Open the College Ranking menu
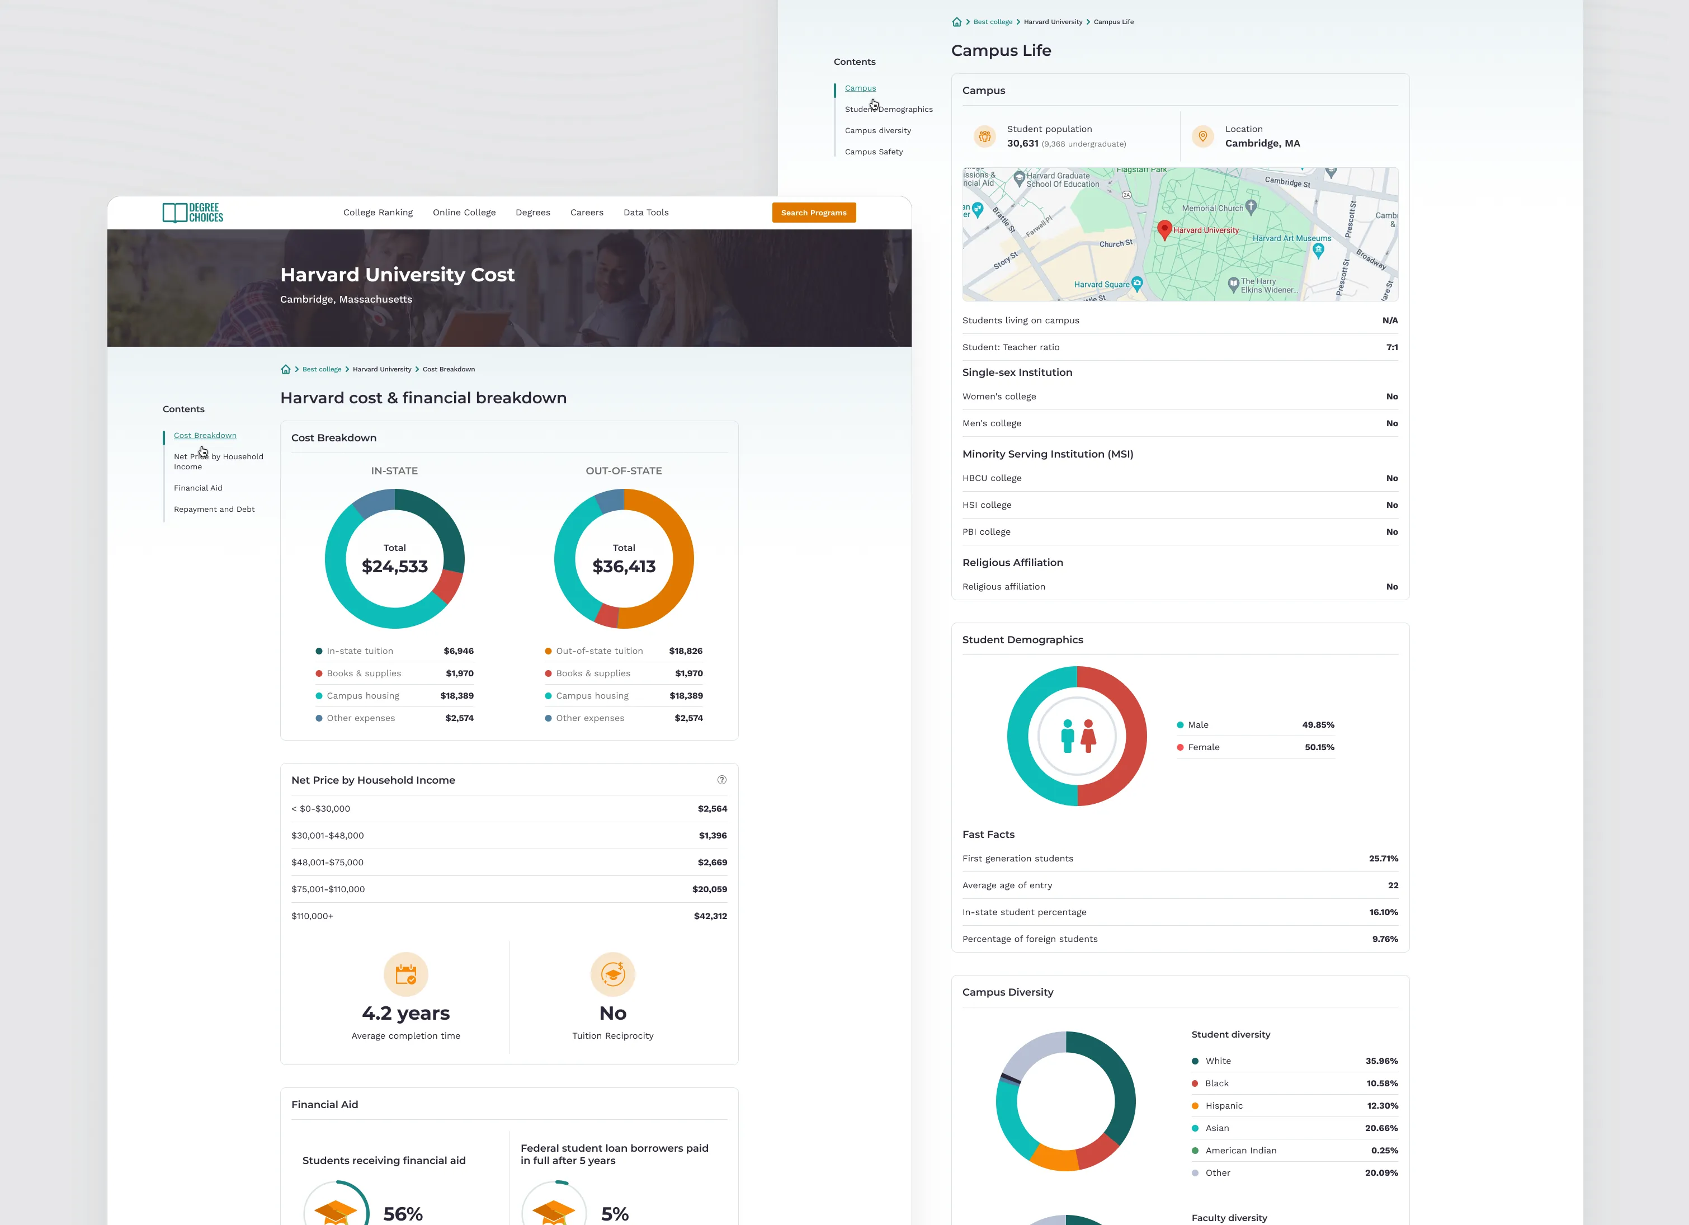 (x=378, y=212)
